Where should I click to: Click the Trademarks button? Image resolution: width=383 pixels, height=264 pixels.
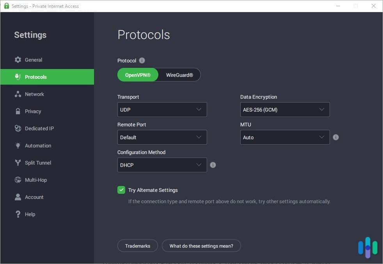coord(138,246)
